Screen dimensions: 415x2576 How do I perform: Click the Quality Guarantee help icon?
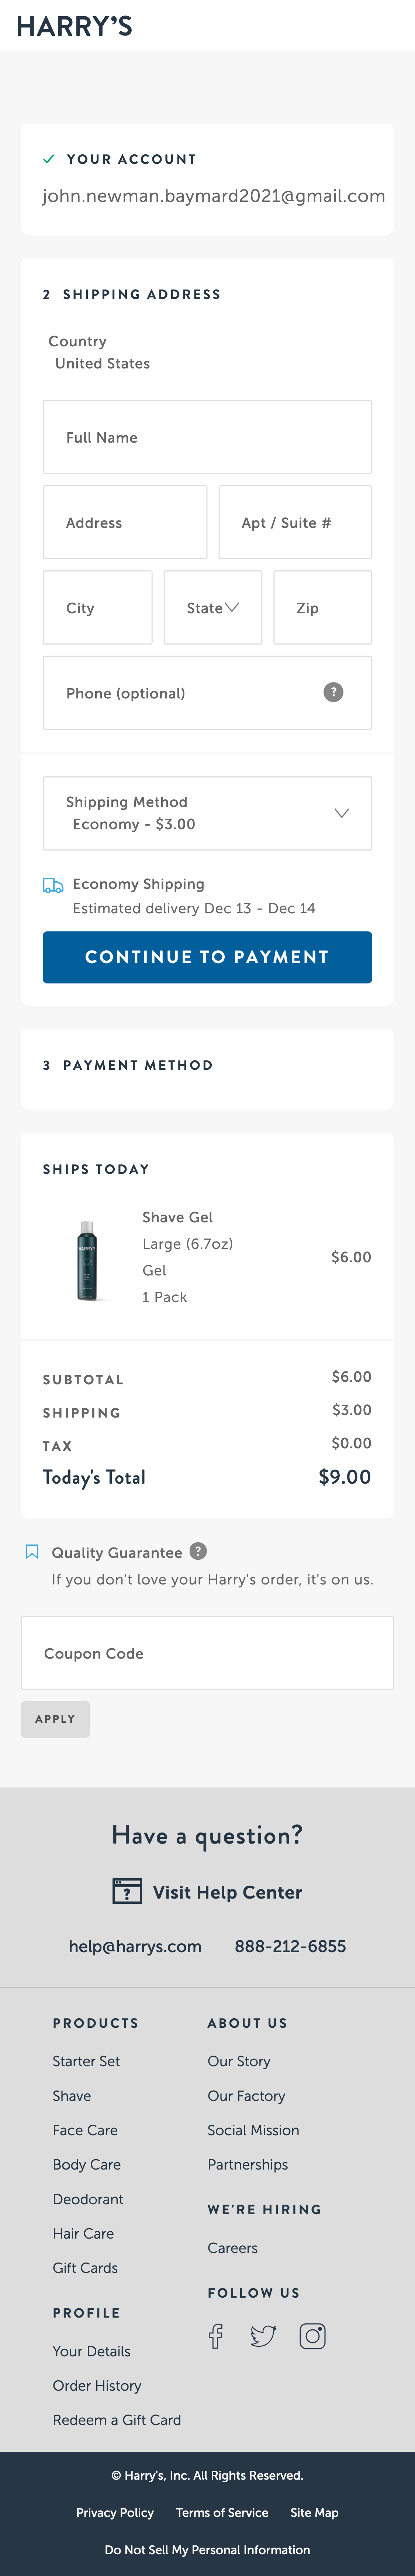coord(198,1551)
